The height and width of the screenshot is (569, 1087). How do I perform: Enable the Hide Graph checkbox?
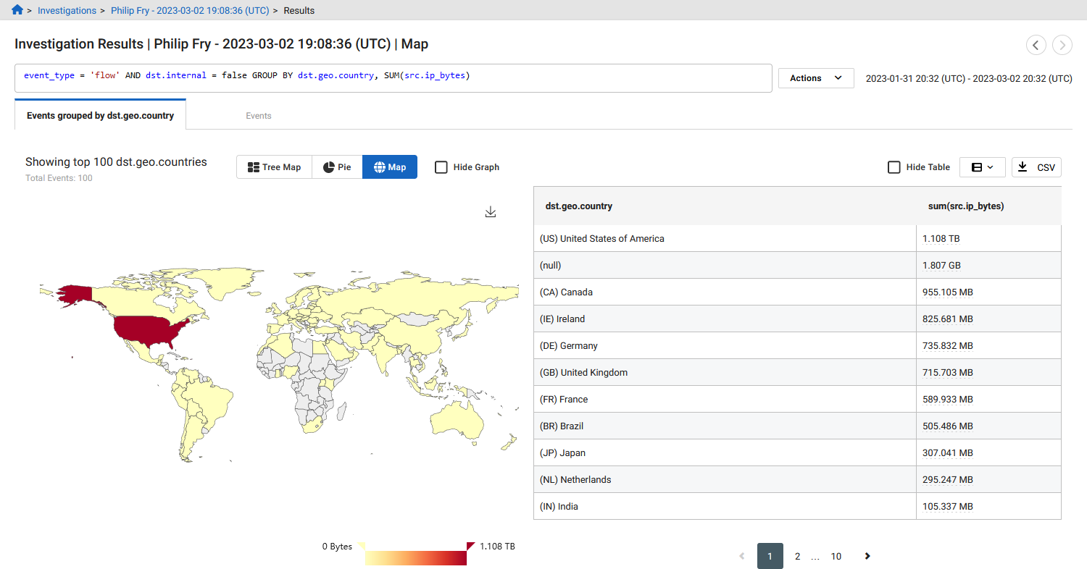coord(441,167)
